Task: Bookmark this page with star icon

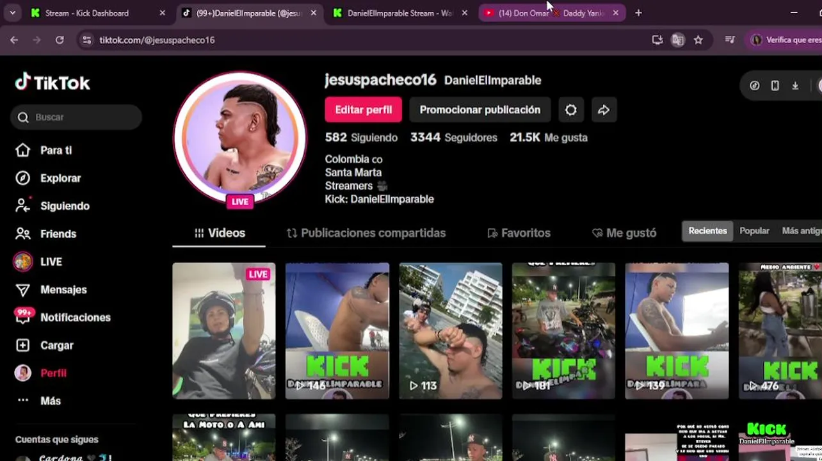Action: coord(698,40)
